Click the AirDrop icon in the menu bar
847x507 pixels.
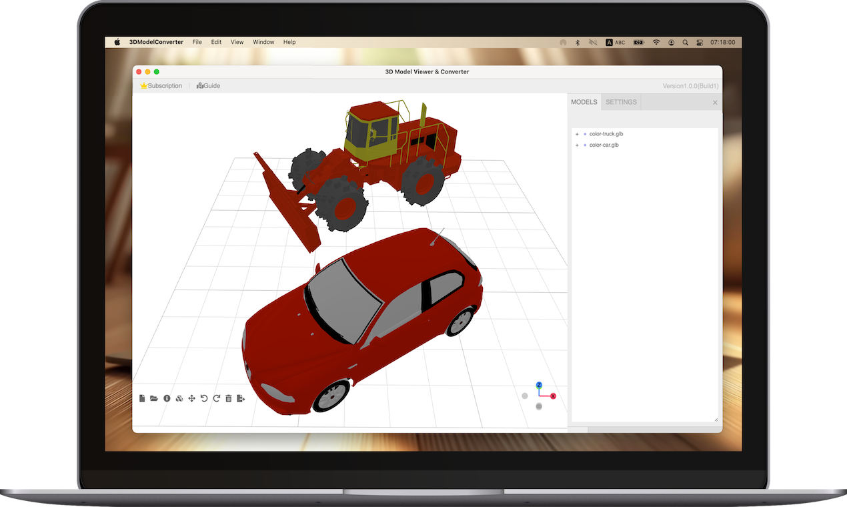click(563, 42)
